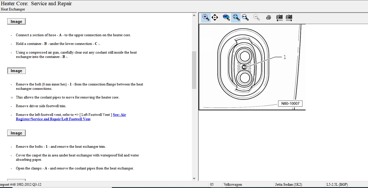Click the zoom out magnifier icon
This screenshot has height=188, width=368.
pyautogui.click(x=256, y=17)
